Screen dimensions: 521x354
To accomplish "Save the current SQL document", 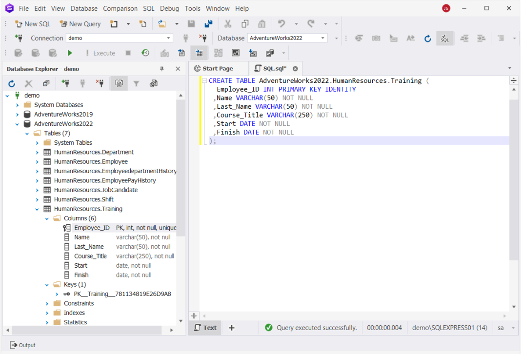I will 191,23.
